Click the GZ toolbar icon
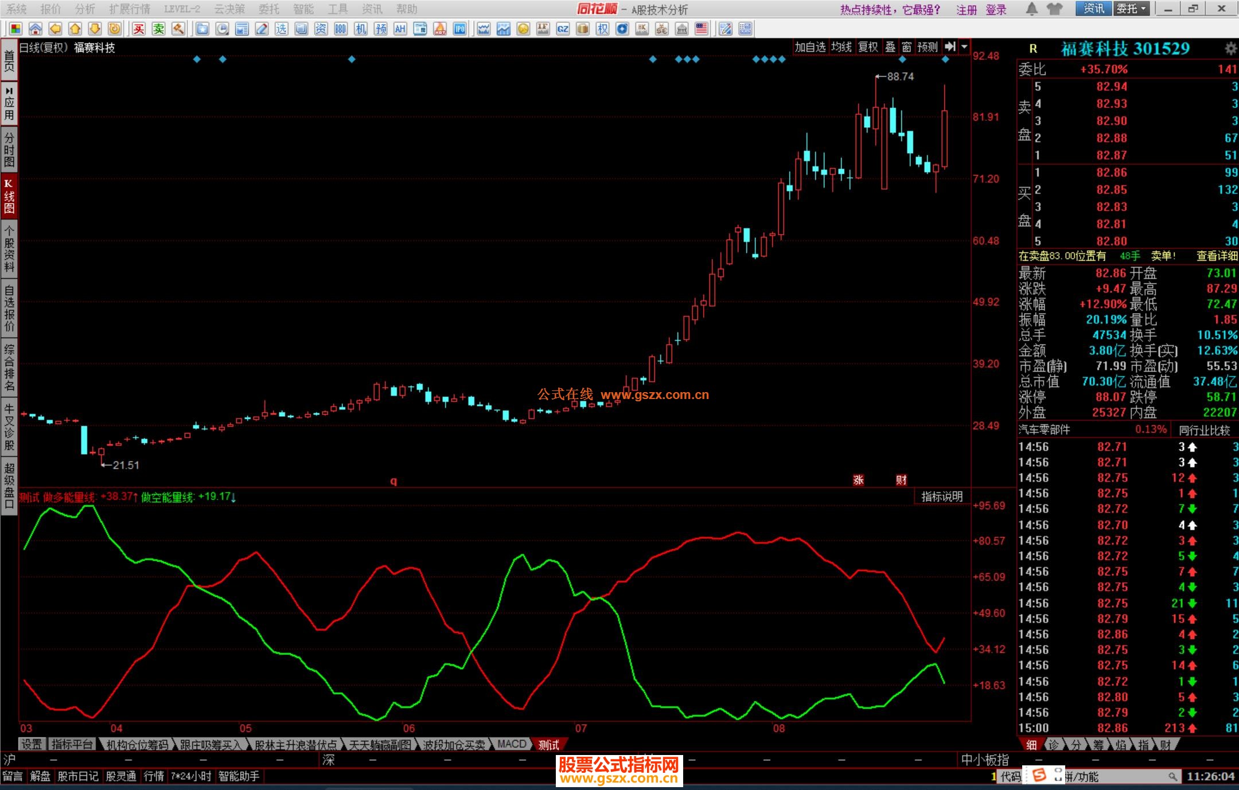1239x790 pixels. [x=563, y=29]
